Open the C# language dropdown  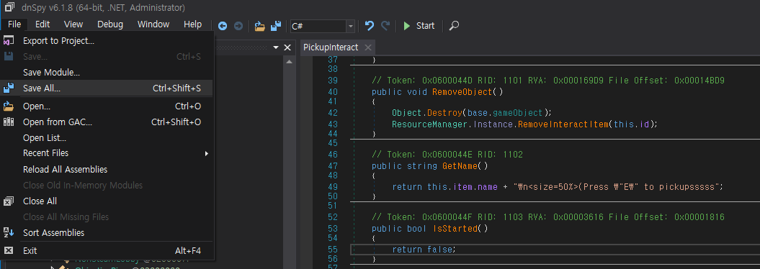coord(322,26)
